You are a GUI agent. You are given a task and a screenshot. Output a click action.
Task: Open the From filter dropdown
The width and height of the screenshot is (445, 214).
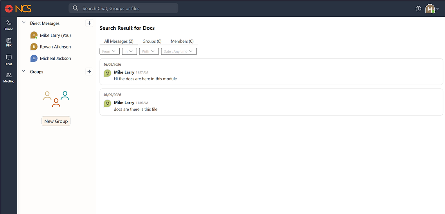110,51
